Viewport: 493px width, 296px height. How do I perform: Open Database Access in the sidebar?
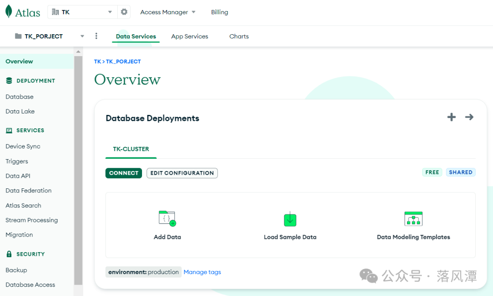30,285
